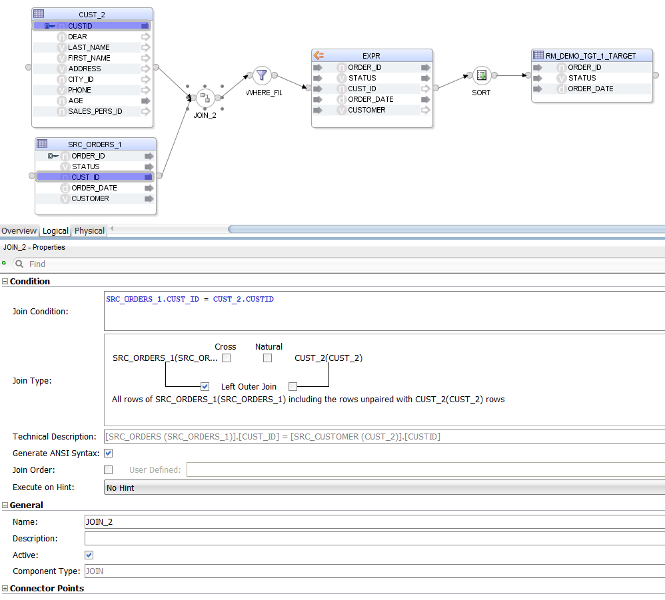Click in the Join Condition text box
This screenshot has height=600, width=665.
[x=384, y=311]
